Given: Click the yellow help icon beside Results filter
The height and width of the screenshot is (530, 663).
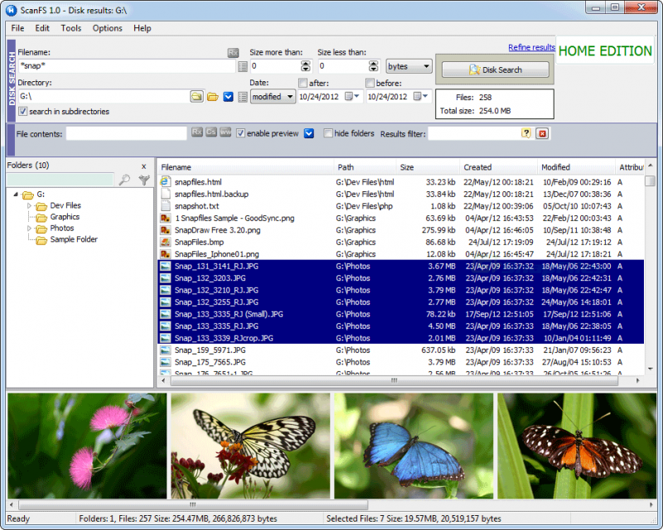Looking at the screenshot, I should [x=525, y=133].
